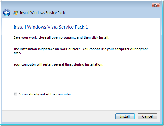Screen dimensions: 164x126
Task: Click the 'restart several times' sentence
Action: coord(58,64)
